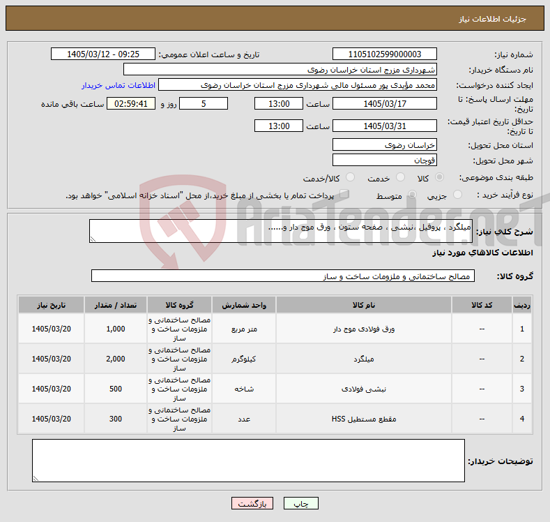Click the ردیف column header
The width and height of the screenshot is (550, 522).
coord(522,305)
